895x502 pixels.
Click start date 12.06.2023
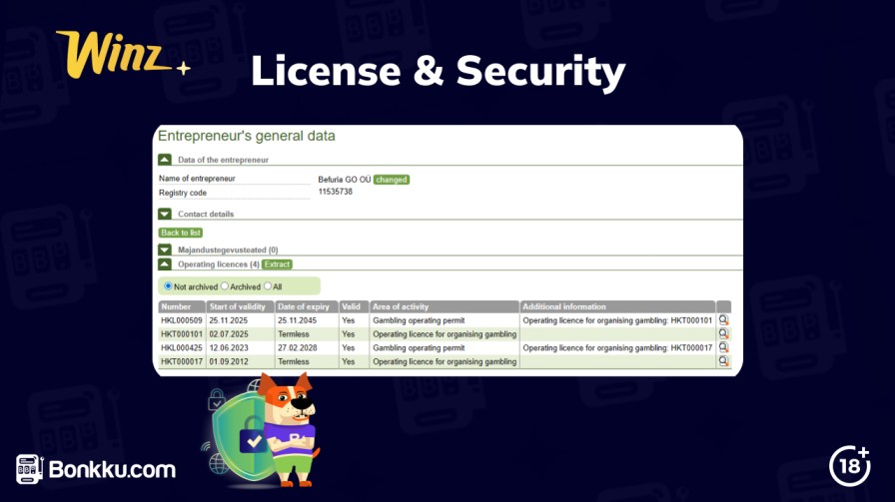229,348
